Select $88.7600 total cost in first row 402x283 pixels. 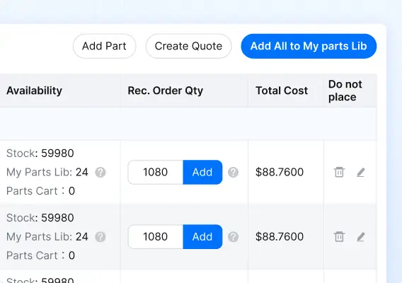point(280,172)
